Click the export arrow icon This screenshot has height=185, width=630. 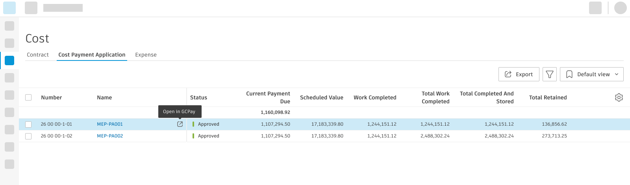(508, 74)
